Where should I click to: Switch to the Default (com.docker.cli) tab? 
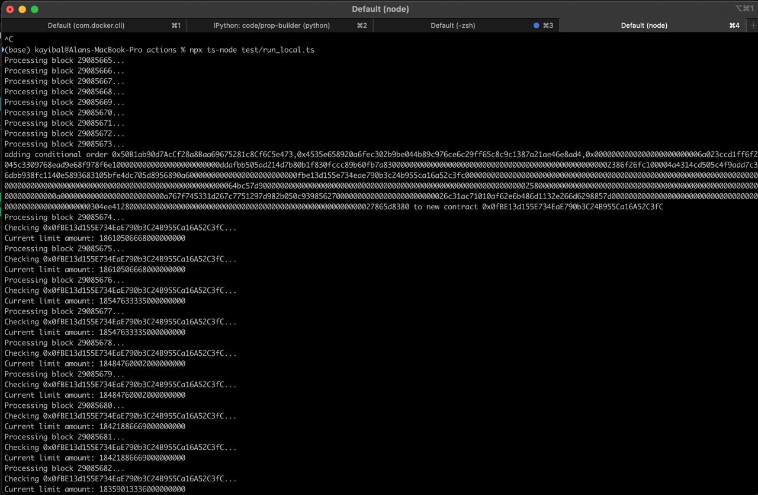click(x=94, y=25)
